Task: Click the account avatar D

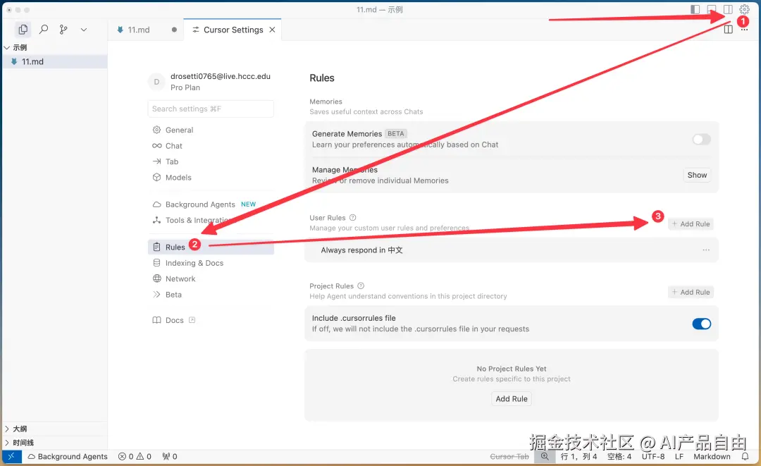Action: click(x=156, y=82)
